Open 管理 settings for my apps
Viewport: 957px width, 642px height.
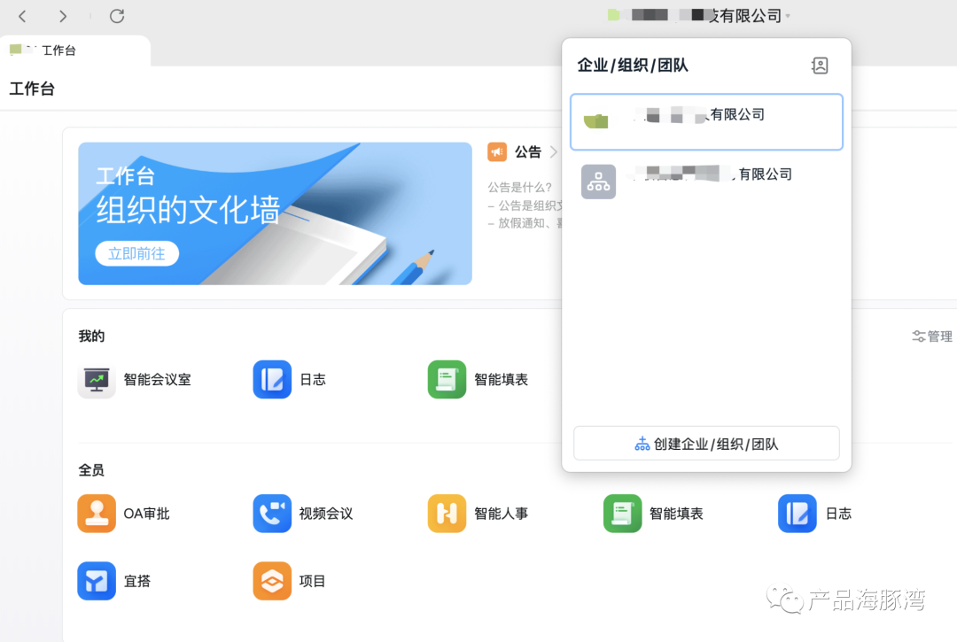[x=932, y=336]
